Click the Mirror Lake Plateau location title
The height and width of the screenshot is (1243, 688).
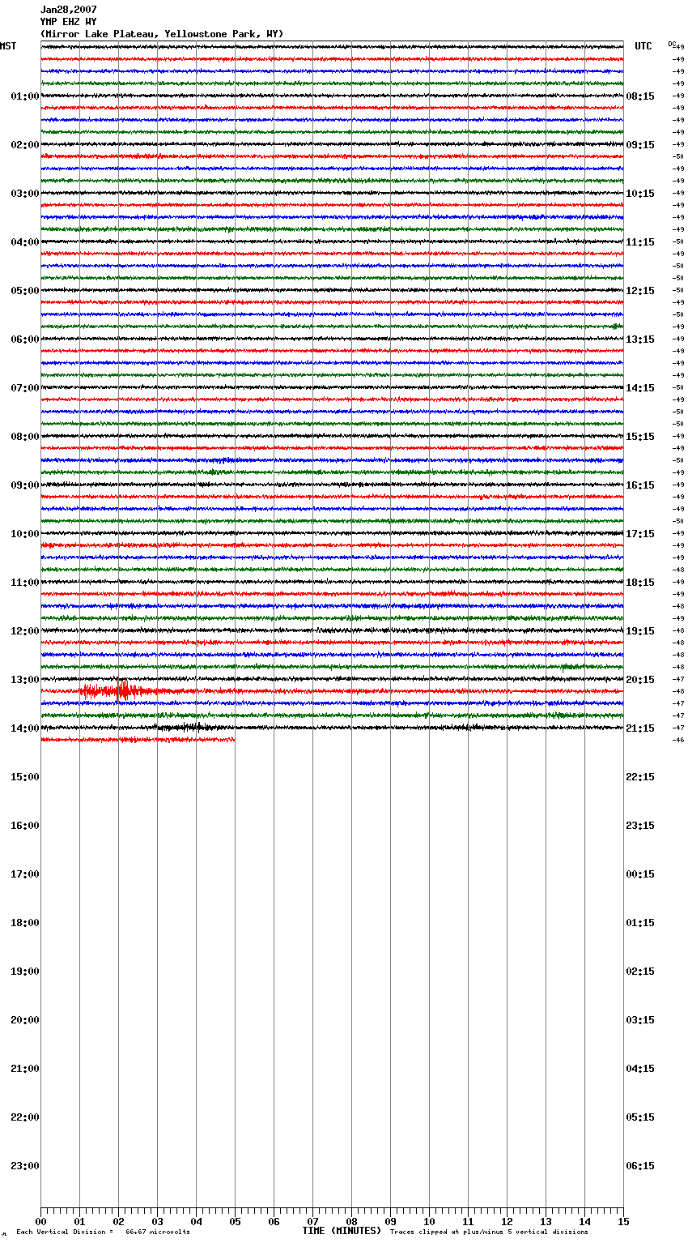(162, 34)
